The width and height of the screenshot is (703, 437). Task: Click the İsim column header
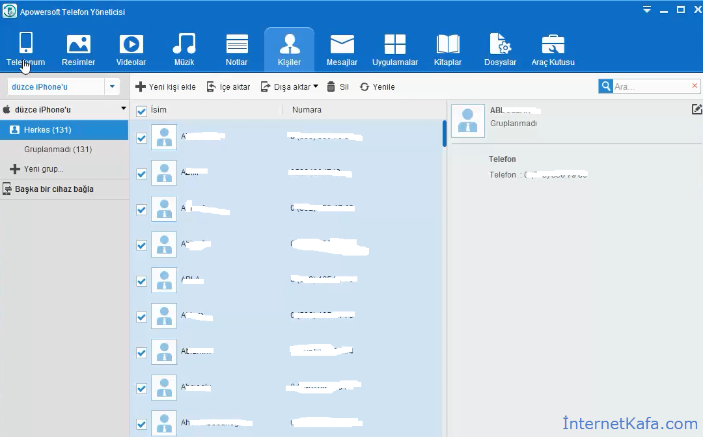coord(159,110)
